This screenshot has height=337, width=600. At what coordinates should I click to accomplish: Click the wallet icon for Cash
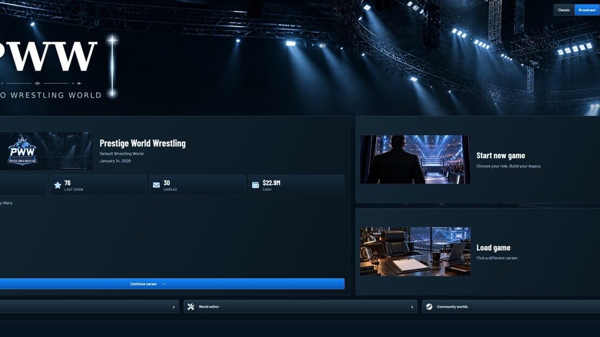point(256,185)
